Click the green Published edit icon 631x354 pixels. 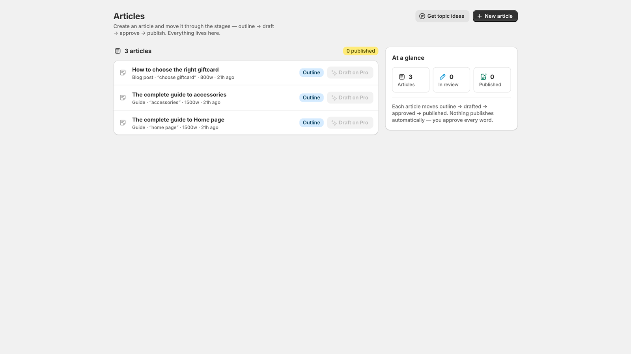(x=484, y=77)
